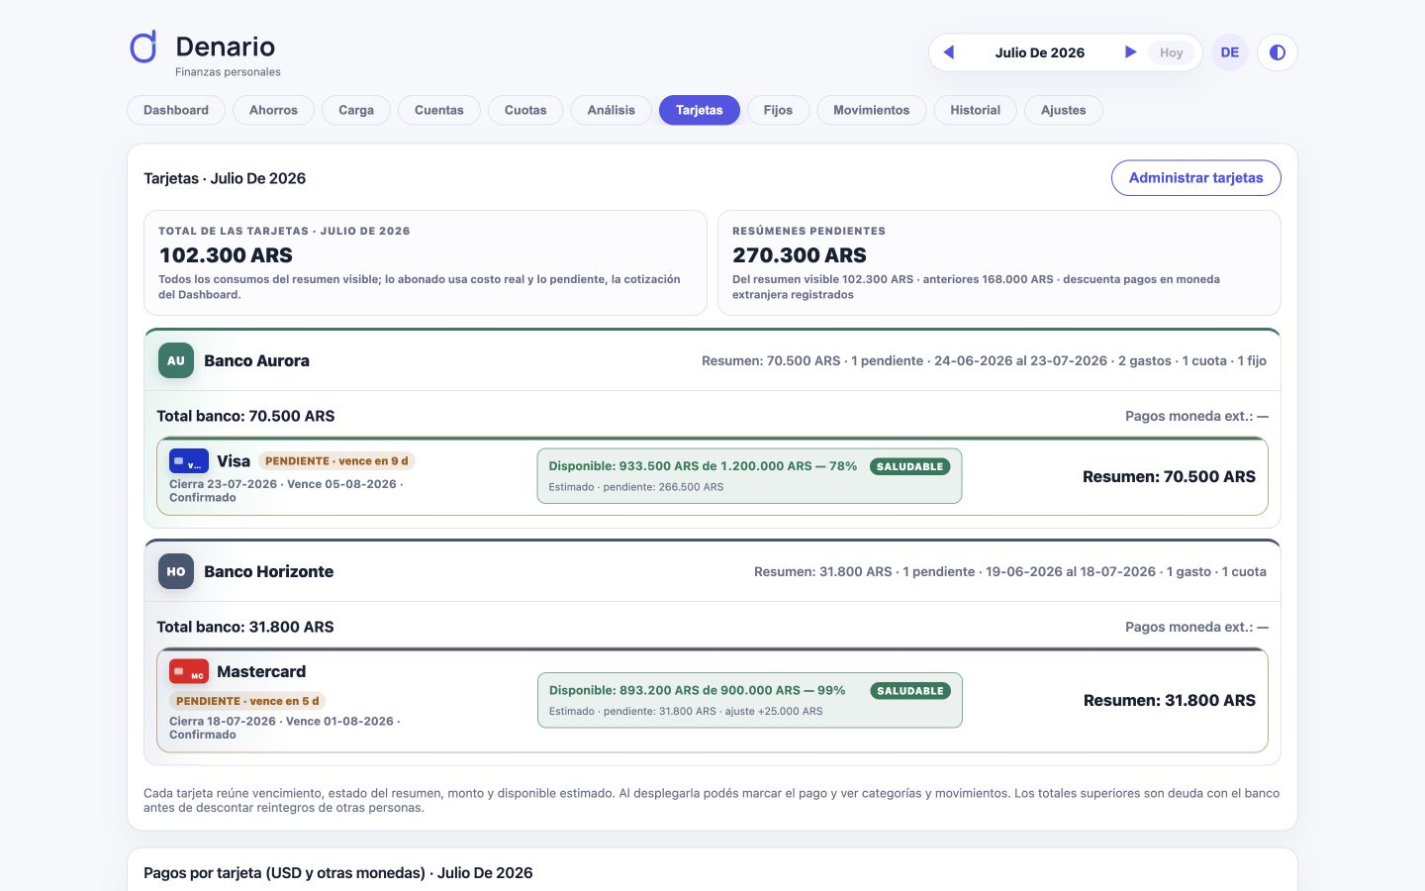This screenshot has height=891, width=1425.
Task: Click 'Resumen: 70.500 ARS' on Visa
Action: 1169,476
